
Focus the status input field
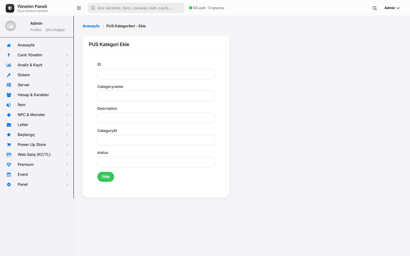tap(156, 162)
